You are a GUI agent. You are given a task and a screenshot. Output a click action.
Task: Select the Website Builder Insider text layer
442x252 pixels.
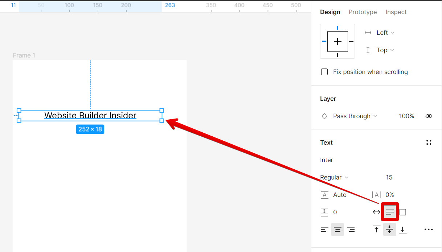[90, 115]
